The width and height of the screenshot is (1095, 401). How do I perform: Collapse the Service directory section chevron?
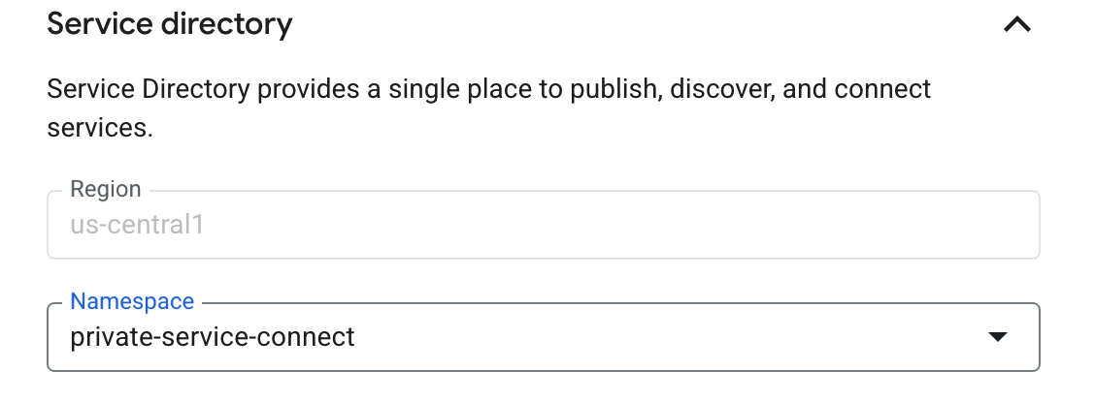coord(1016,25)
